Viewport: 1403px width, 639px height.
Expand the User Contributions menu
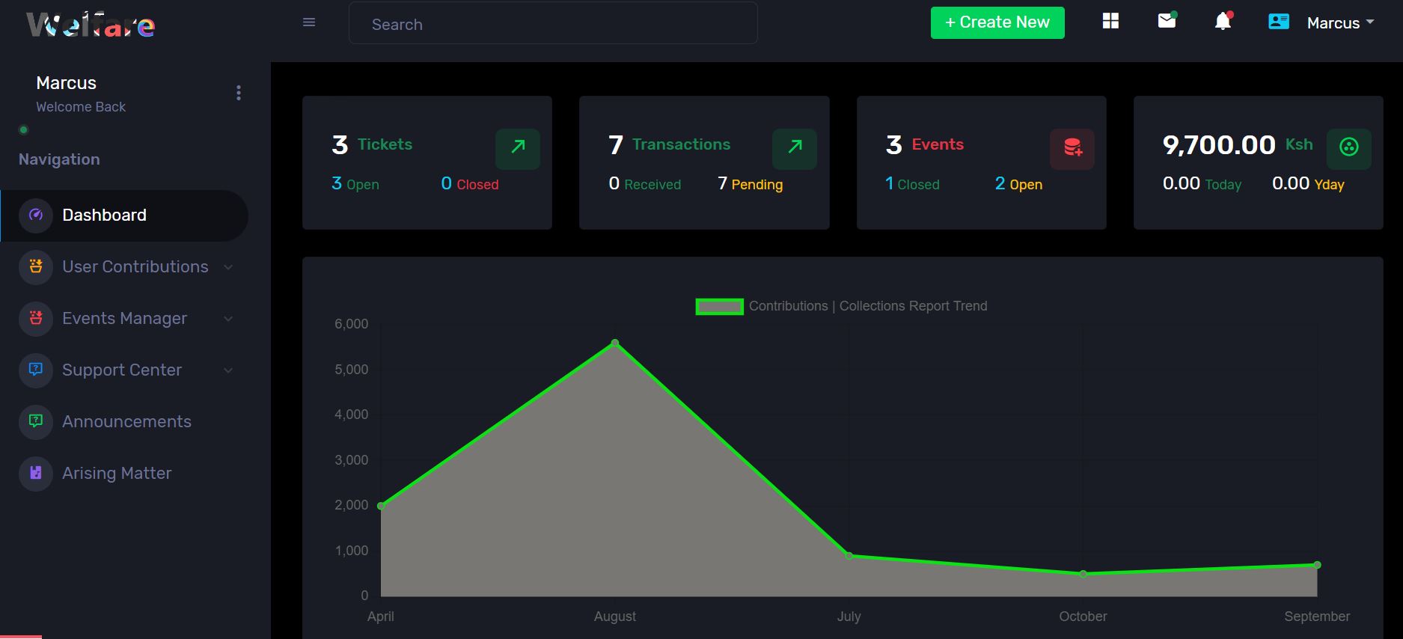(x=135, y=267)
